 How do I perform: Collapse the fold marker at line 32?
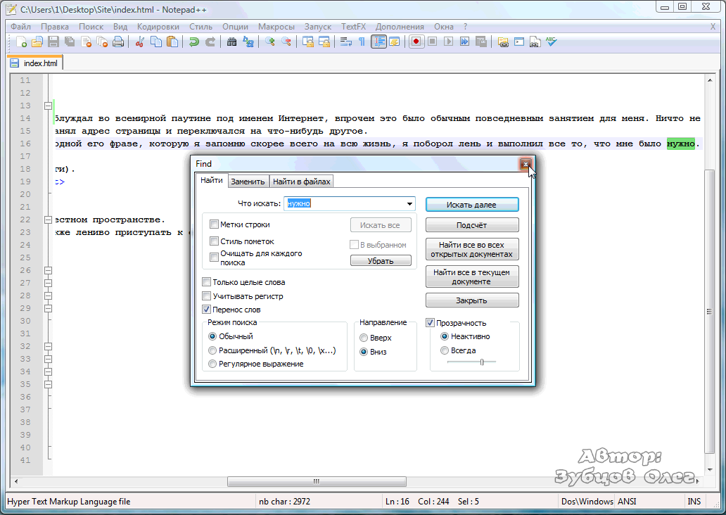[x=48, y=346]
